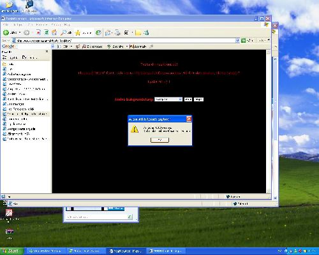Viewport: 319px width, 255px height.
Task: Click the greyed Forward arrow button
Action: pos(26,33)
